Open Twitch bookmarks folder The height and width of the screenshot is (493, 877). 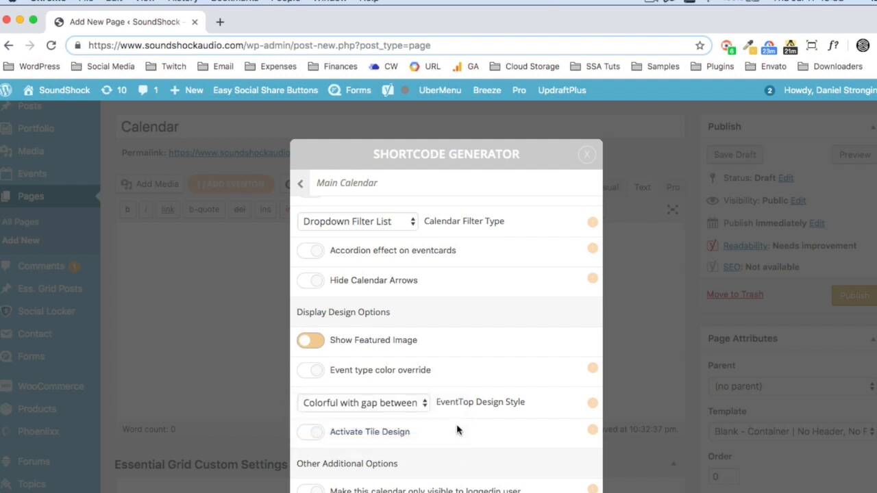click(166, 66)
